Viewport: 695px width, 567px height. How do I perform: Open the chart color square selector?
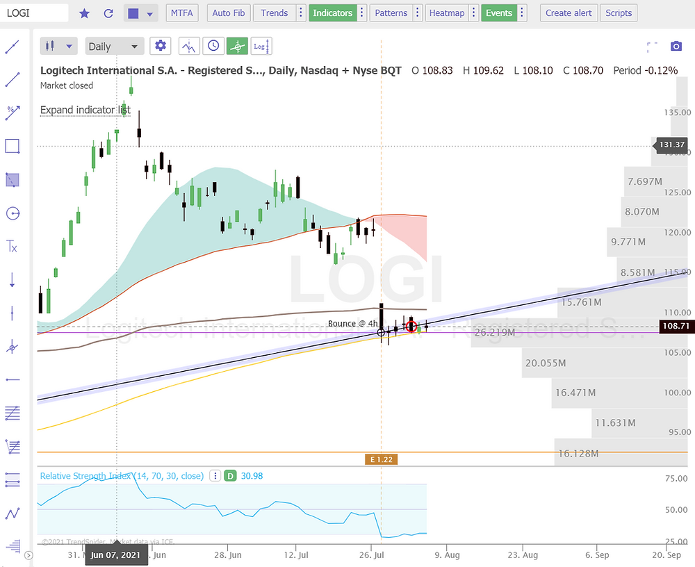(x=133, y=13)
